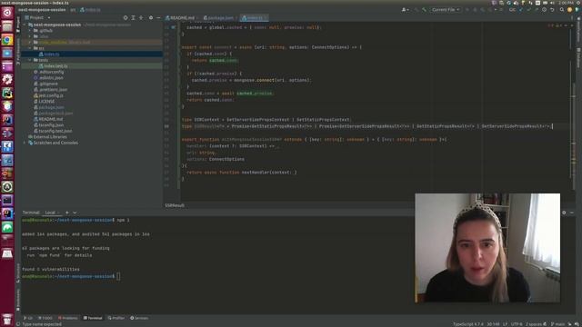Click the SSRResult breadcrumb below editor
The height and width of the screenshot is (327, 582).
click(x=175, y=205)
